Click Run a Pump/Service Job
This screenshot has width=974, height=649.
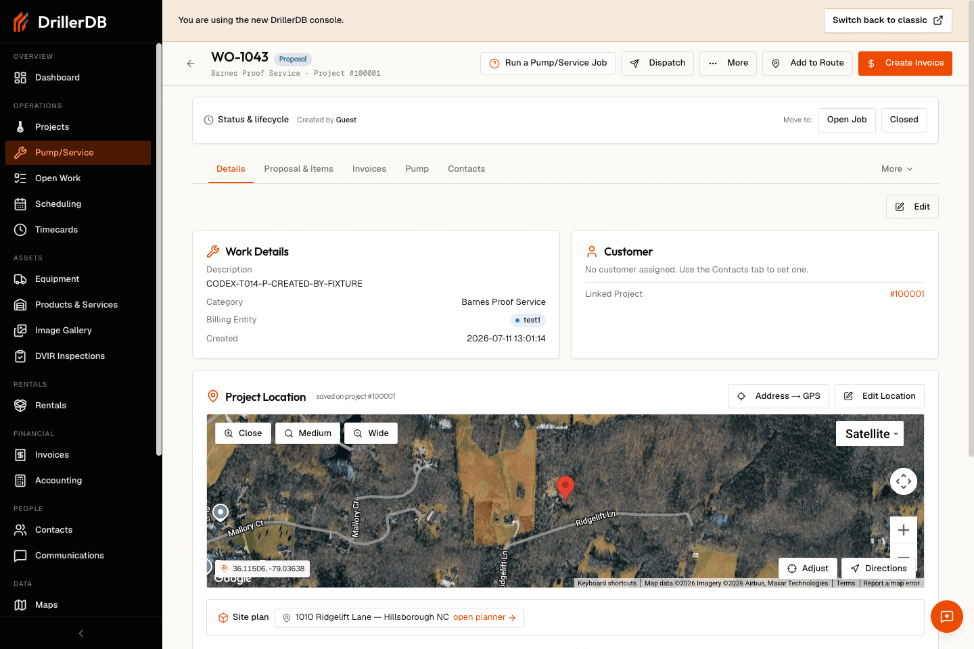[x=548, y=63]
